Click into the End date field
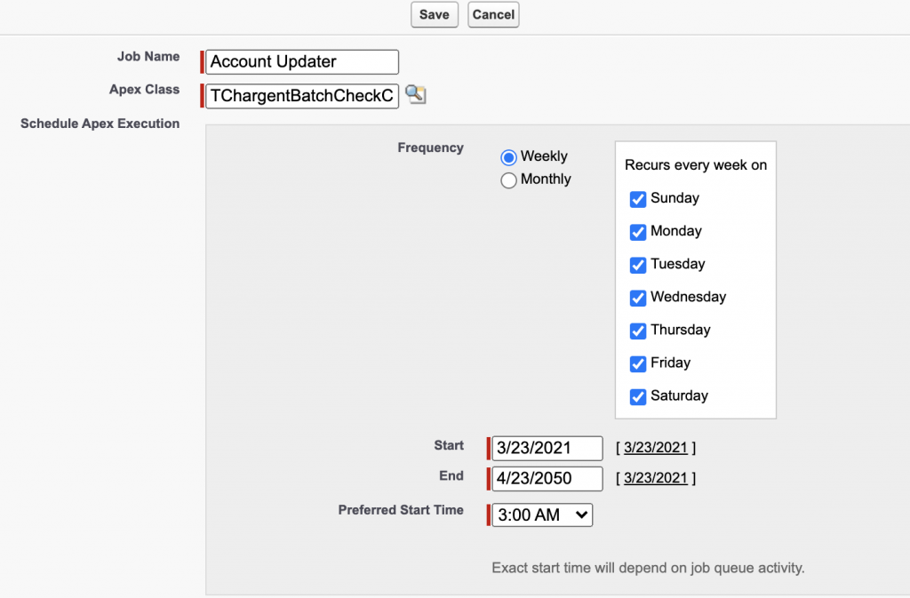910x598 pixels. 547,479
